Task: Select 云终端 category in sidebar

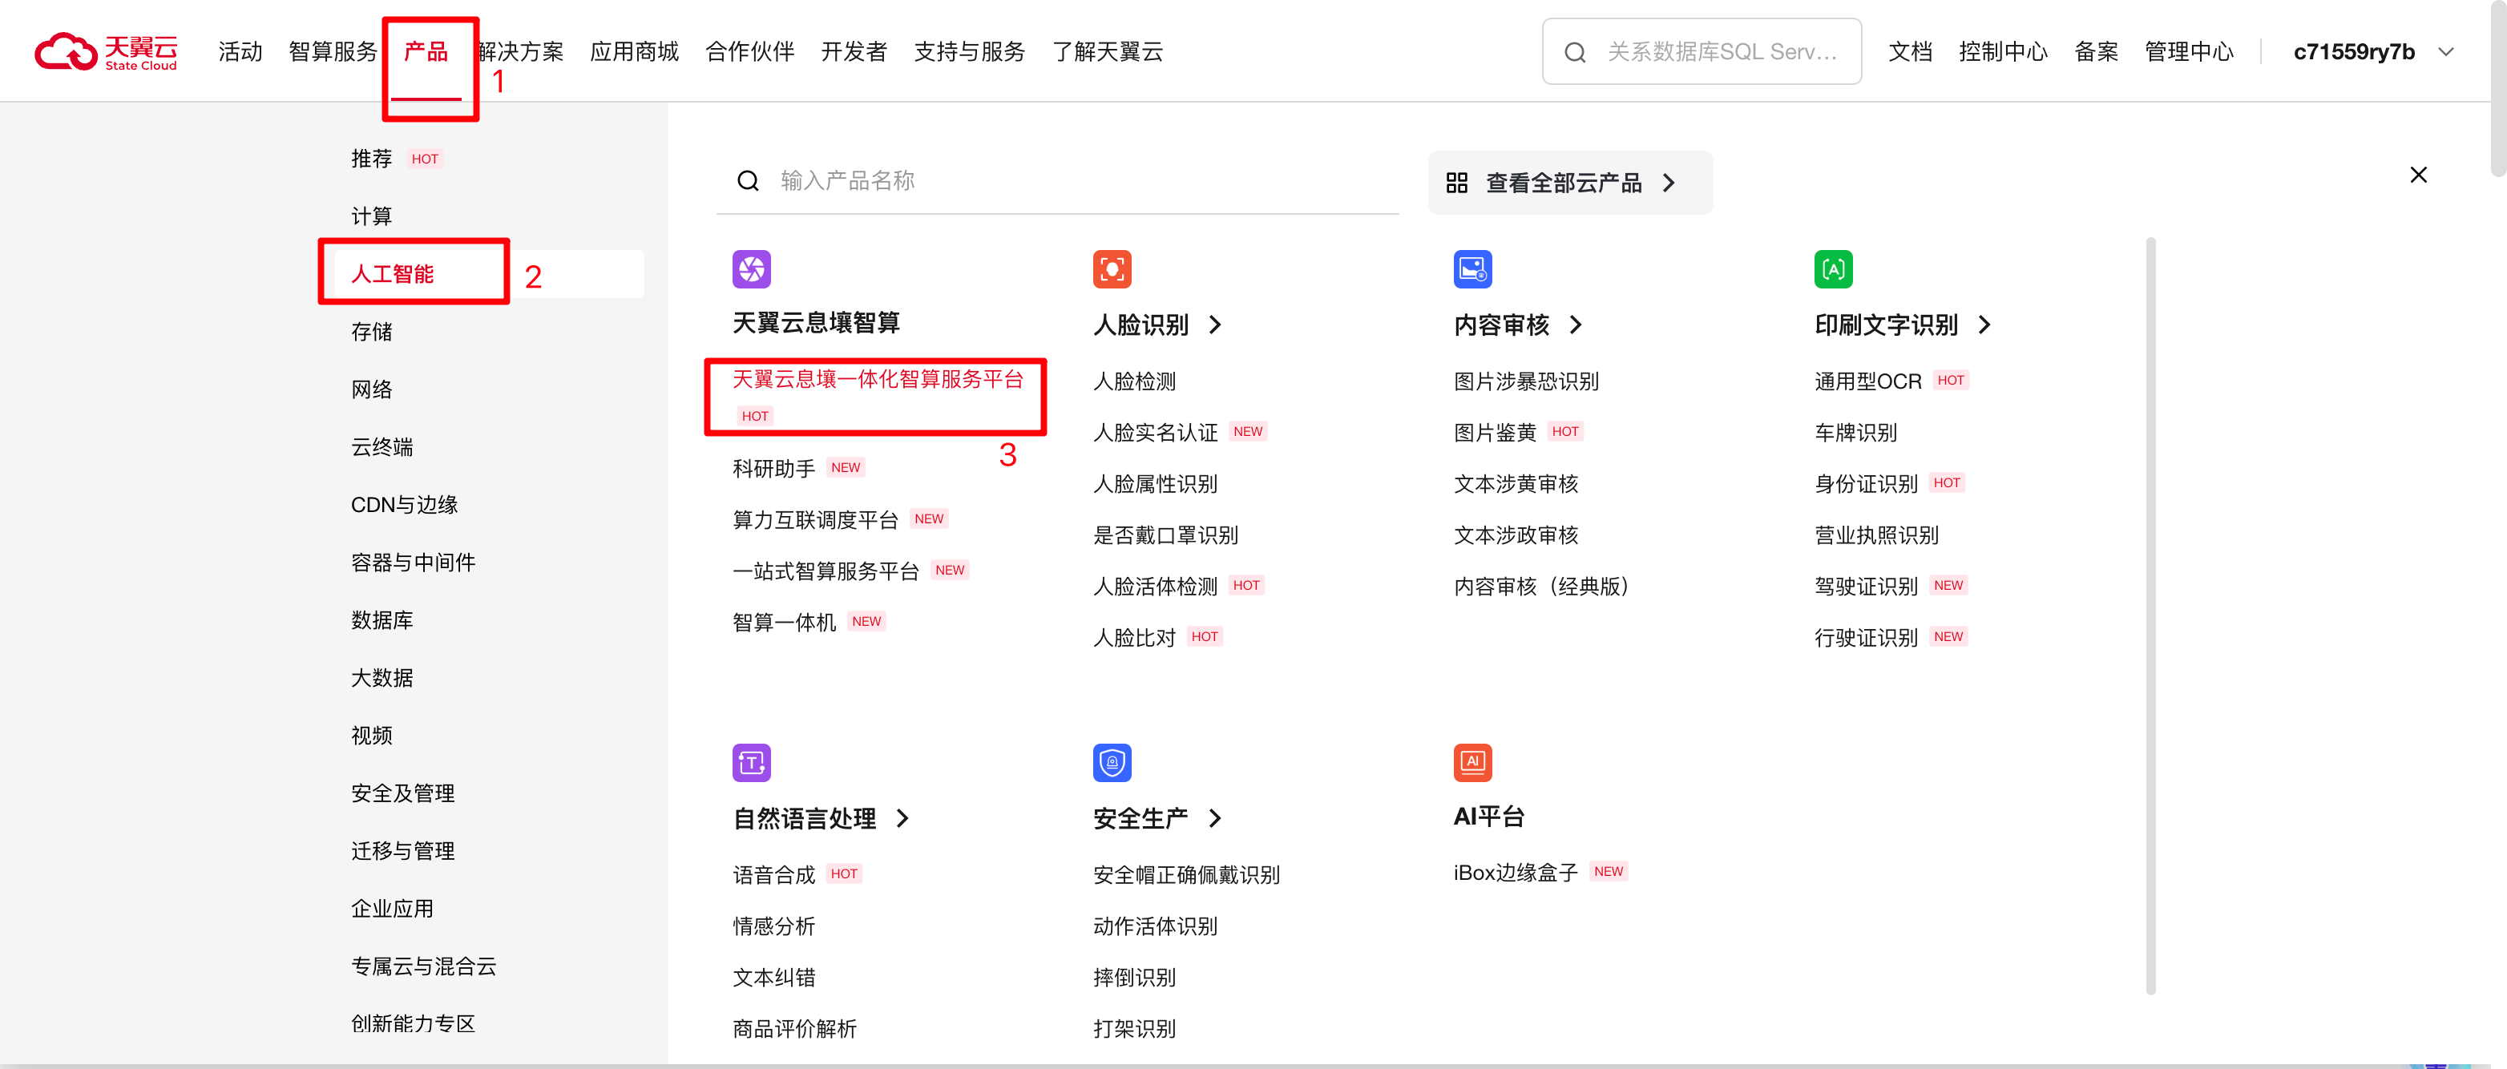Action: click(x=382, y=447)
